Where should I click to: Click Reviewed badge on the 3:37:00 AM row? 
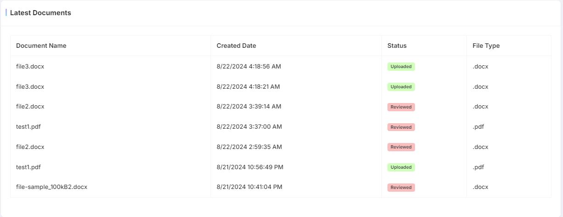pos(401,127)
